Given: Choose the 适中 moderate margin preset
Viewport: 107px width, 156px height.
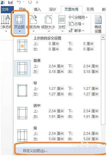Looking at the screenshot, I should pos(57,113).
